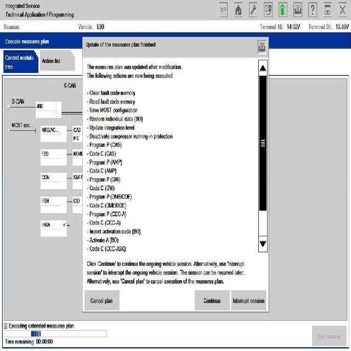Click the green battery status icon
Image resolution: width=351 pixels, height=351 pixels.
tap(283, 10)
